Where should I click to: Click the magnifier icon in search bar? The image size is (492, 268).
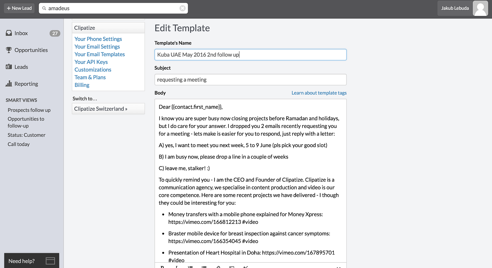click(44, 8)
